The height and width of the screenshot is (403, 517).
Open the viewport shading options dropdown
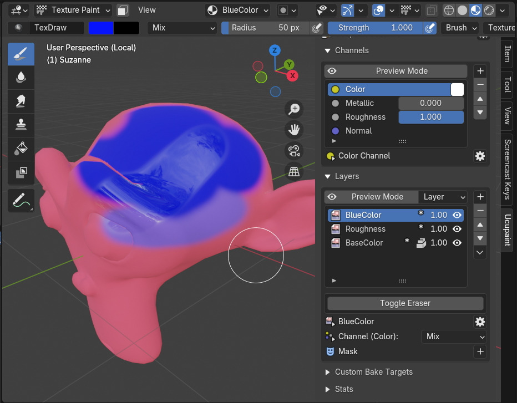coord(502,10)
